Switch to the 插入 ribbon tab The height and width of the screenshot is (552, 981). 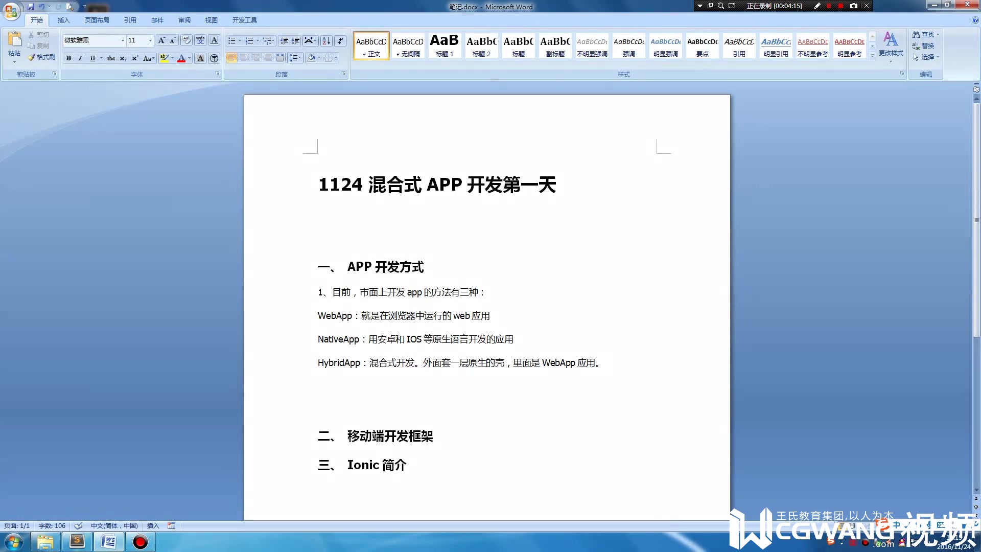point(63,20)
